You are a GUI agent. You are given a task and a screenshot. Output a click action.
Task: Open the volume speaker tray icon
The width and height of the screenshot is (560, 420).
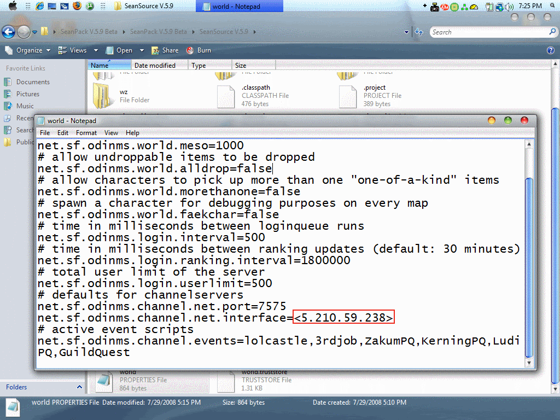[509, 7]
